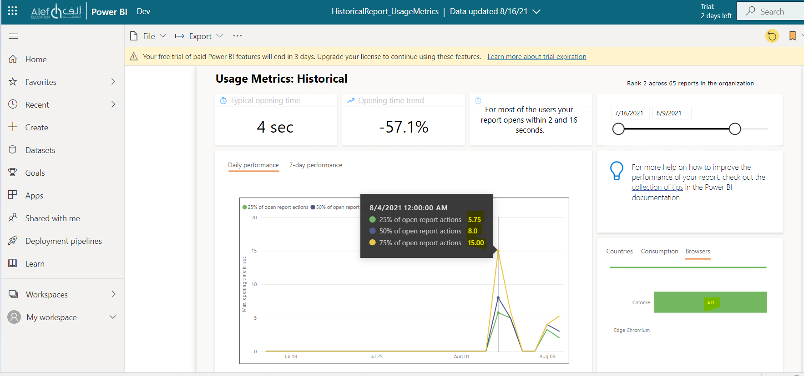Click the Learn book icon

click(13, 263)
